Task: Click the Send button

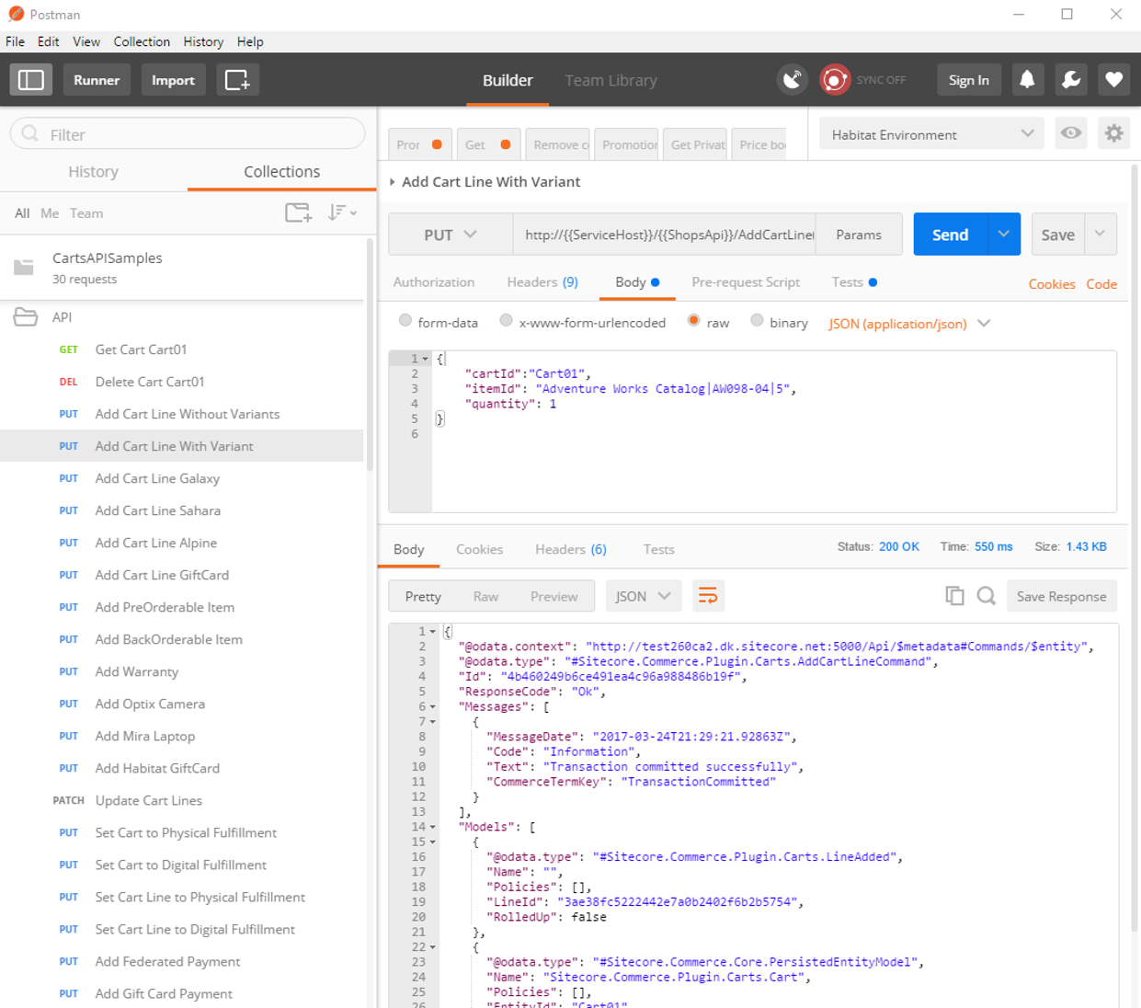Action: tap(949, 235)
